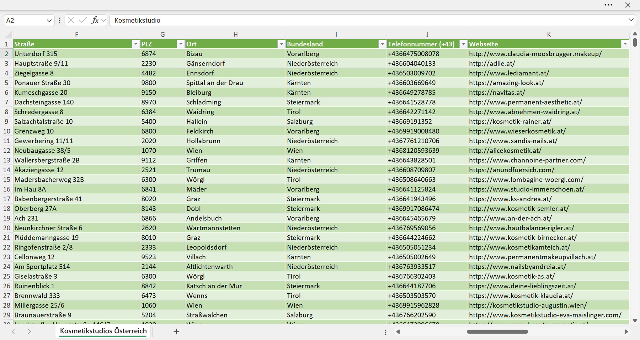The width and height of the screenshot is (640, 340).
Task: Click the horizontal scroll left arrow
Action: [398, 331]
